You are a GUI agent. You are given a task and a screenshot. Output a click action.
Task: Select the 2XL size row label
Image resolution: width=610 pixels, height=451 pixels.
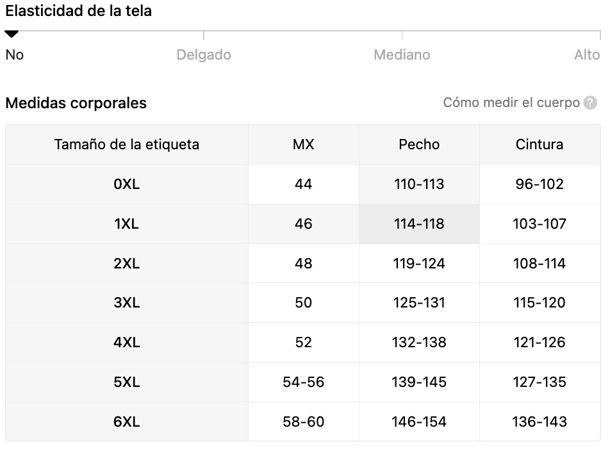(127, 263)
